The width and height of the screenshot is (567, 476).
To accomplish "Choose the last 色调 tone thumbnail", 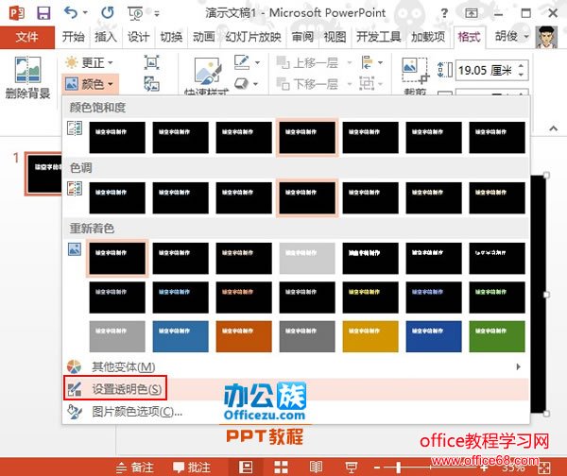I will coord(497,197).
